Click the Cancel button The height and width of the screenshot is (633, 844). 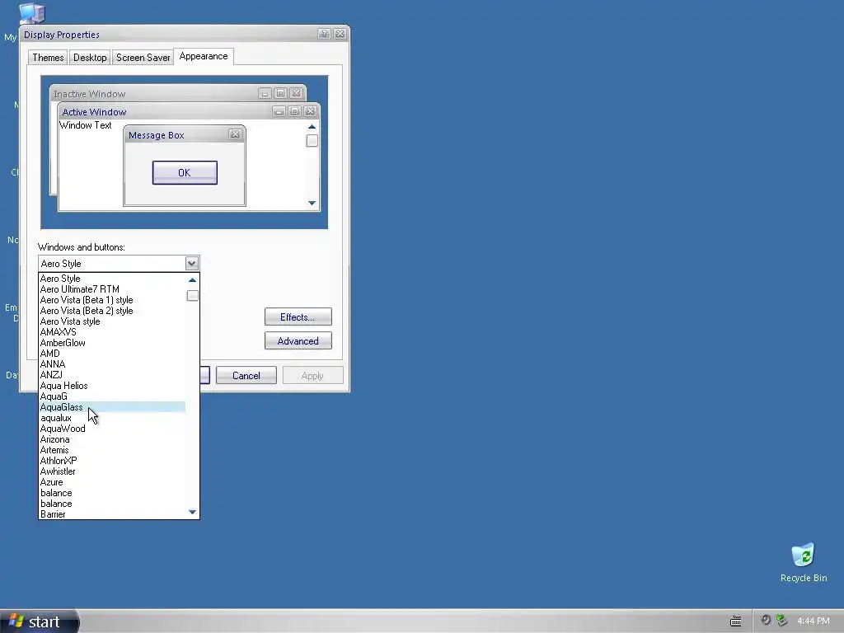point(246,375)
